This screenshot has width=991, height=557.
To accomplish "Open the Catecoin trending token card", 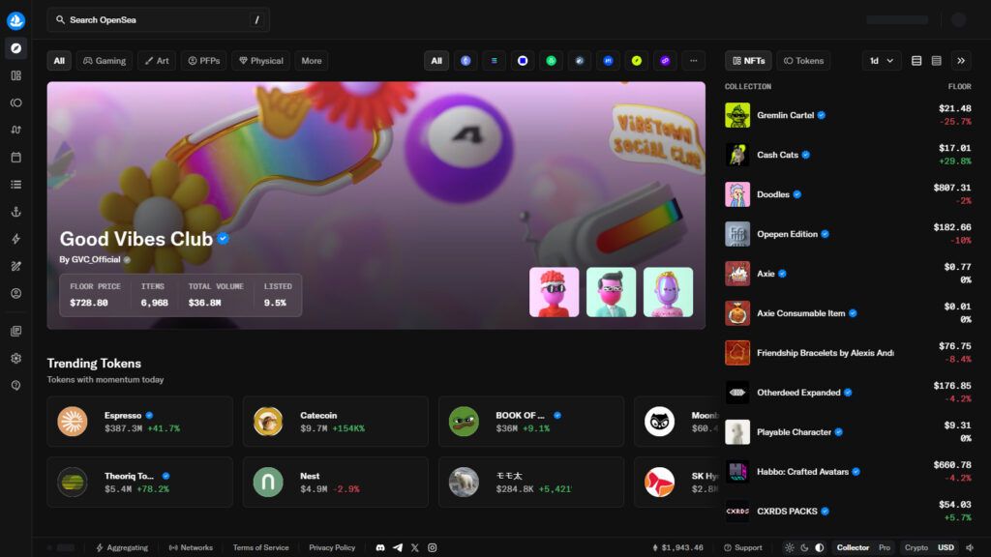I will coord(336,422).
